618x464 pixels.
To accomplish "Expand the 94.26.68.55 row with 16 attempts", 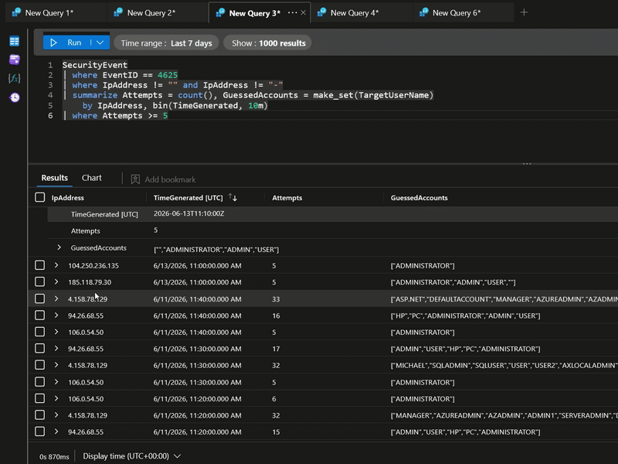I will pos(56,316).
